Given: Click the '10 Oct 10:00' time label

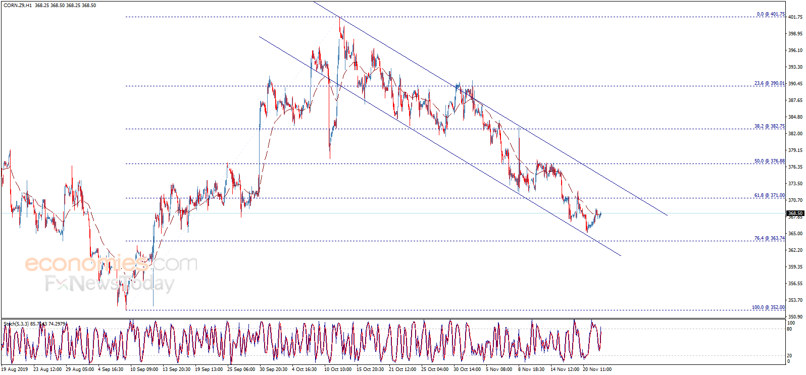Looking at the screenshot, I should tap(338, 369).
